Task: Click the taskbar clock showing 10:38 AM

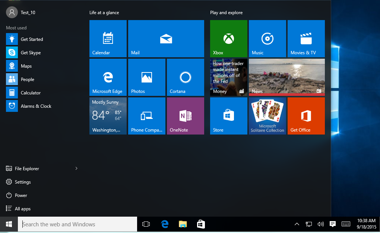Action: 366,224
